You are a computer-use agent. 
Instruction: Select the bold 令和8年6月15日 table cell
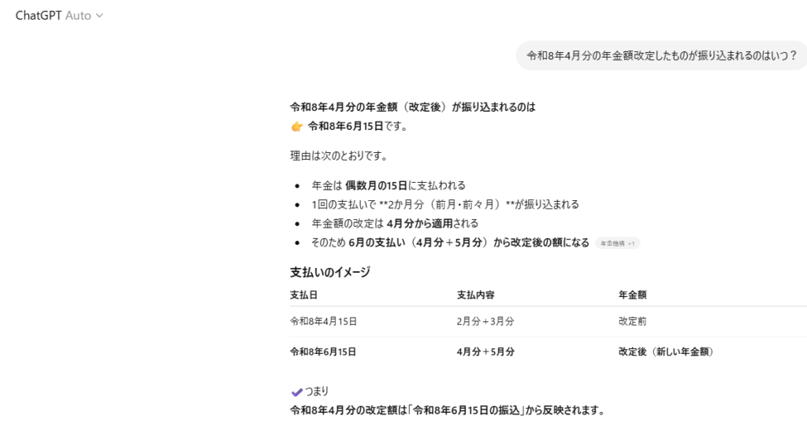pos(323,352)
